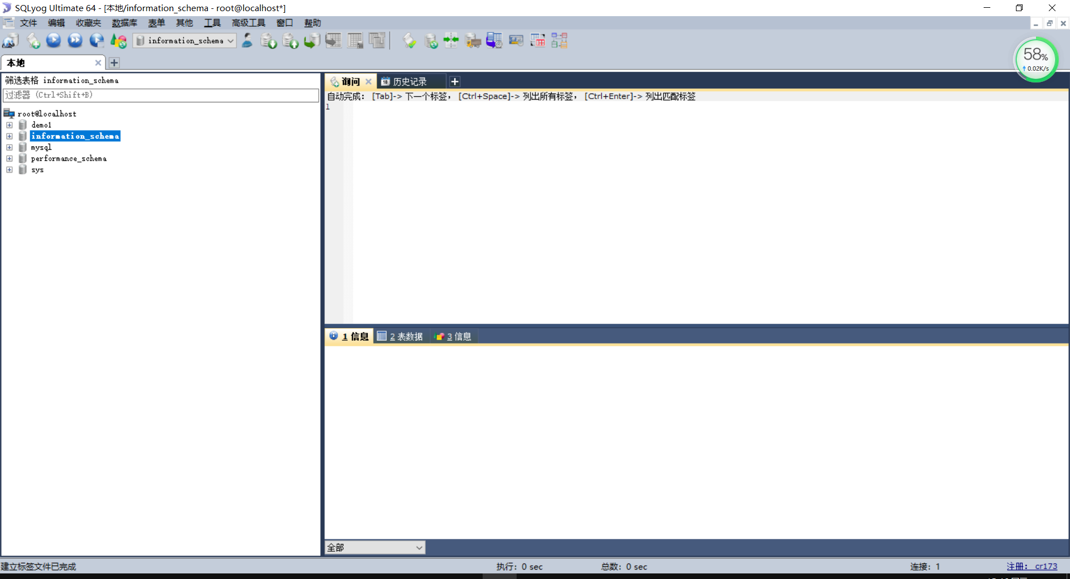Execute the current query

(x=53, y=41)
